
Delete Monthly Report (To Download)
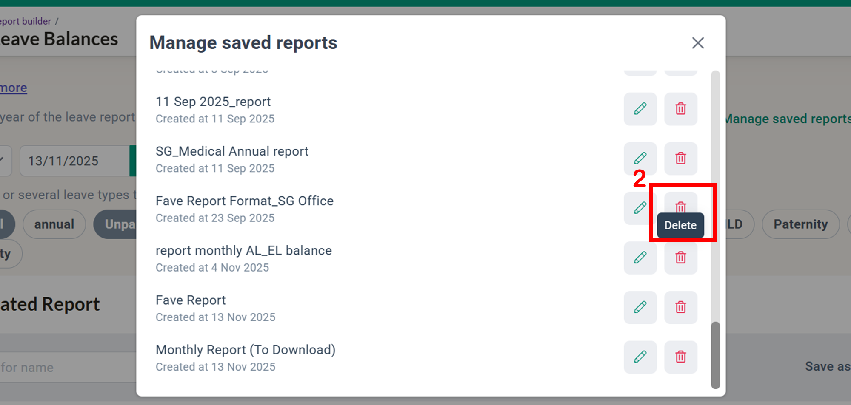(681, 357)
